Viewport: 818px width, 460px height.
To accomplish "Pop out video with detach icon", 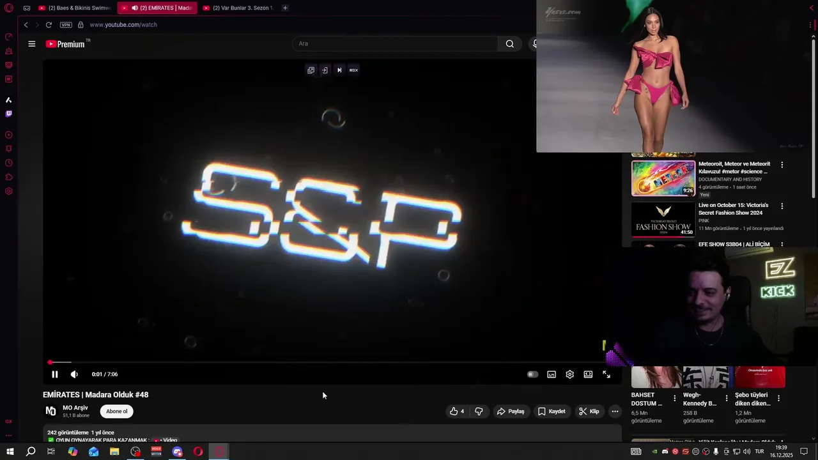I will (311, 70).
